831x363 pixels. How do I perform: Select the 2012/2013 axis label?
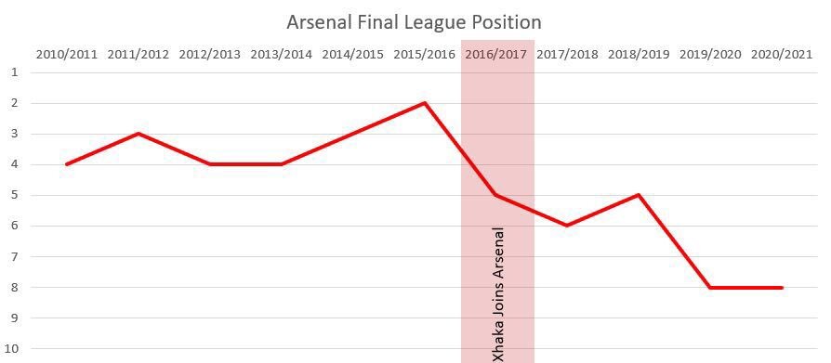[210, 55]
